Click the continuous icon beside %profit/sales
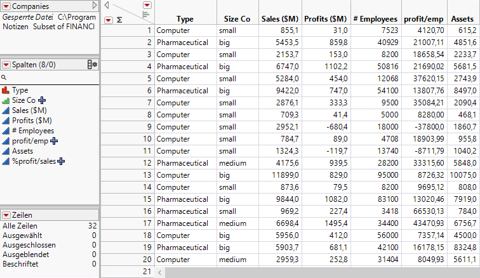 [6, 161]
